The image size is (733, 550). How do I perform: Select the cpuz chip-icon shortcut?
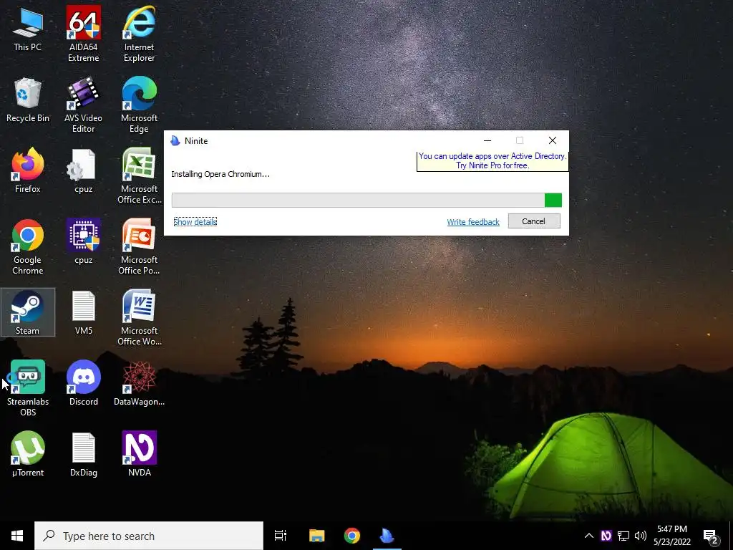(83, 242)
